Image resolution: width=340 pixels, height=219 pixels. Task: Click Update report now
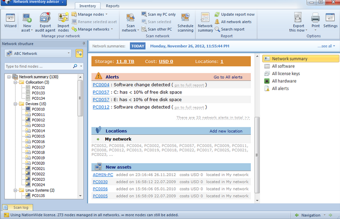coord(235,14)
